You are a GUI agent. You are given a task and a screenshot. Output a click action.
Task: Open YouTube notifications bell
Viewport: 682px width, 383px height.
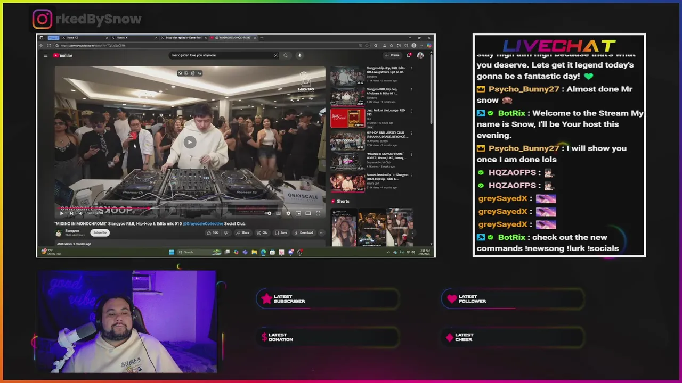(x=409, y=55)
